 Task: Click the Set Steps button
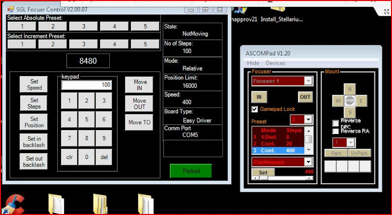coord(34,103)
